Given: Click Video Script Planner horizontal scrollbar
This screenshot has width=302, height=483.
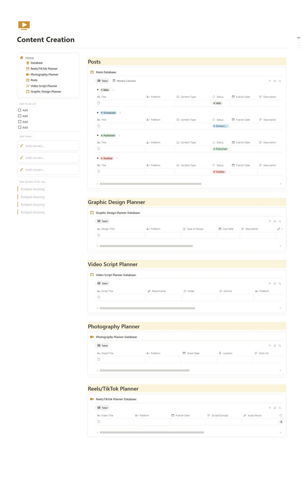Looking at the screenshot, I should (147, 308).
